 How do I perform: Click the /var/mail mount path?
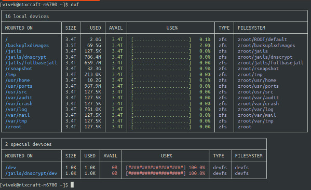point(18,115)
